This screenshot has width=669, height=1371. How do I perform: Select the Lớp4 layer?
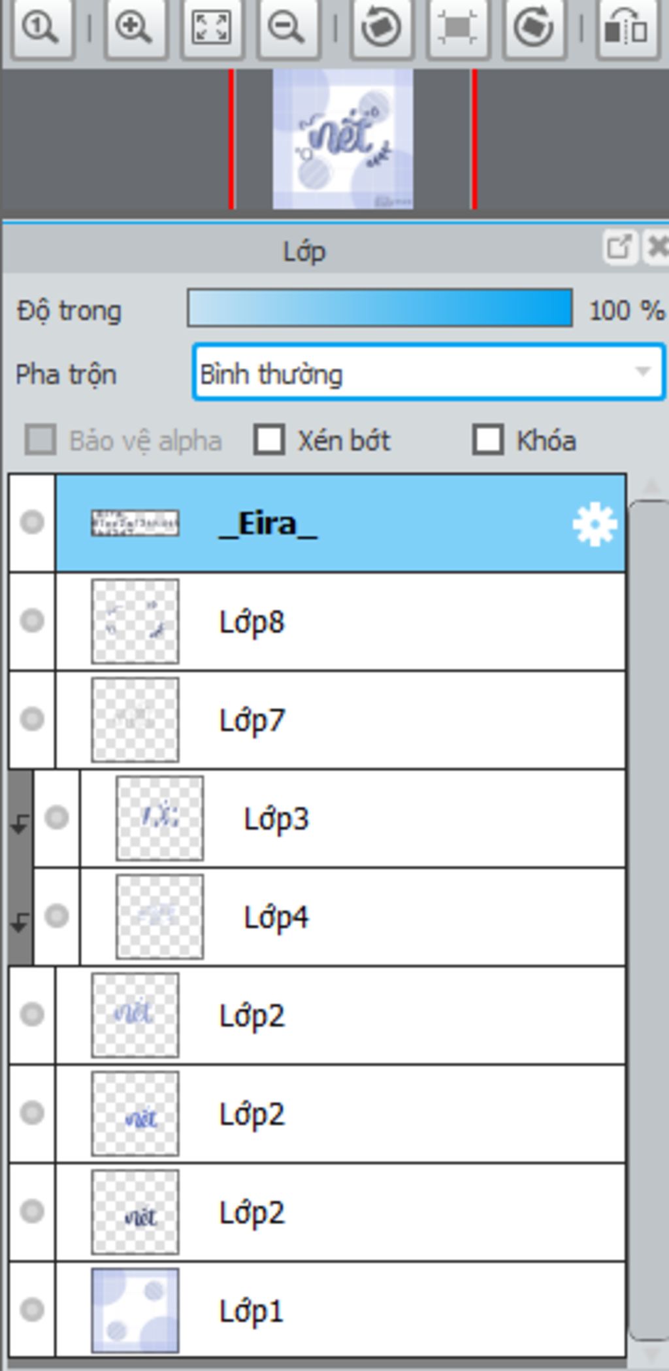[x=352, y=917]
